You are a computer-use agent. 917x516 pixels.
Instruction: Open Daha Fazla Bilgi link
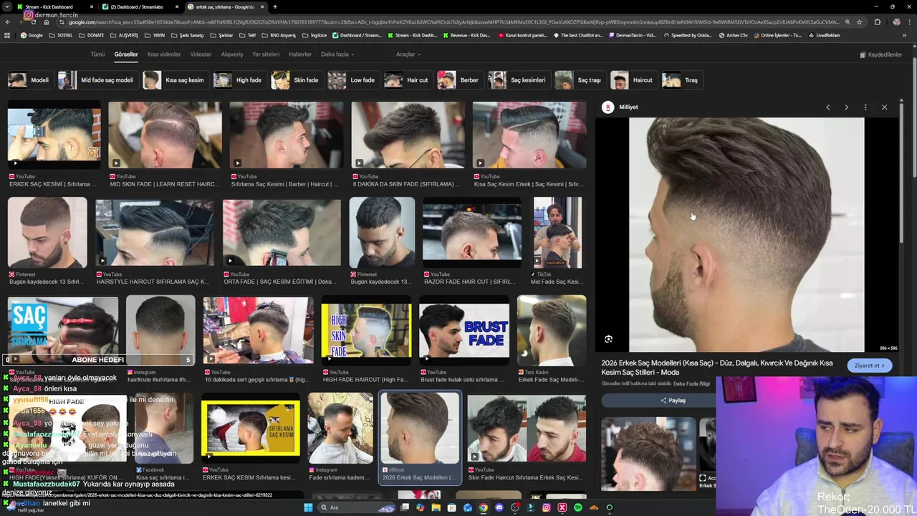point(691,383)
